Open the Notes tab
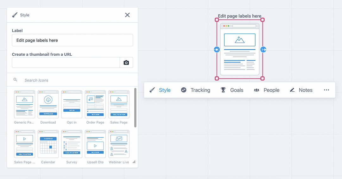This screenshot has height=179, width=342. [x=301, y=90]
